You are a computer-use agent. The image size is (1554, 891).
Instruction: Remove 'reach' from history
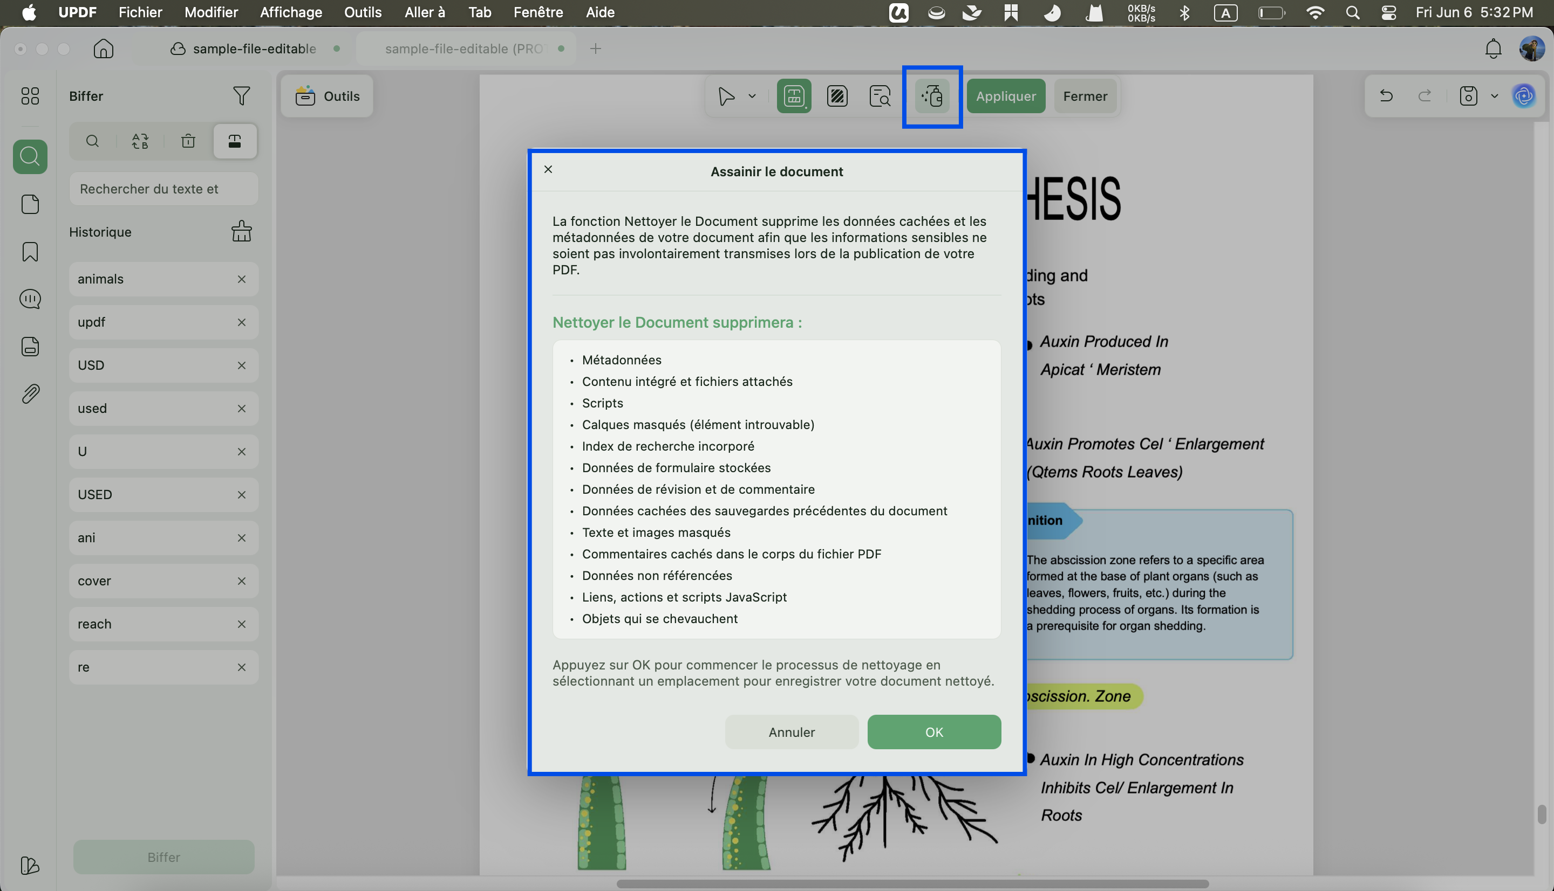(x=241, y=624)
